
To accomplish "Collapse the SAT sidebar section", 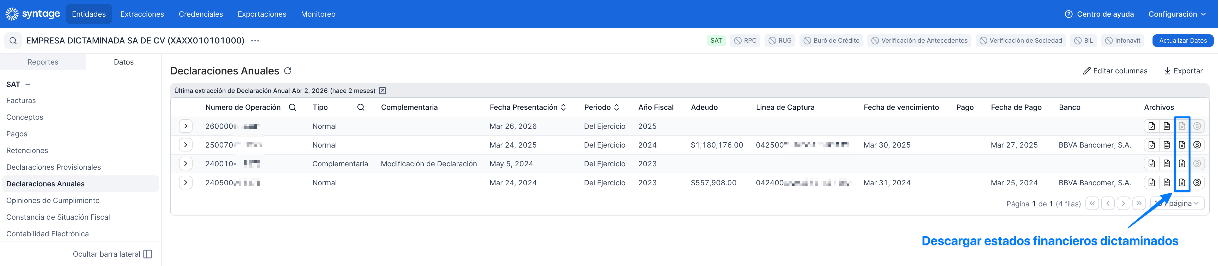I will pos(27,84).
